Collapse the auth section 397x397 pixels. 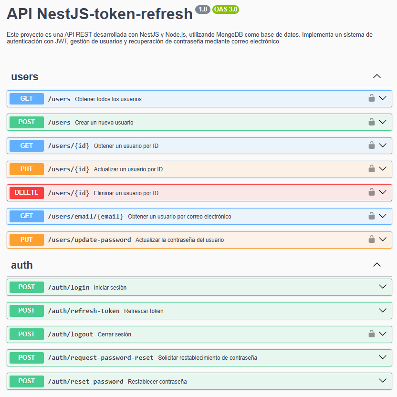(x=377, y=265)
